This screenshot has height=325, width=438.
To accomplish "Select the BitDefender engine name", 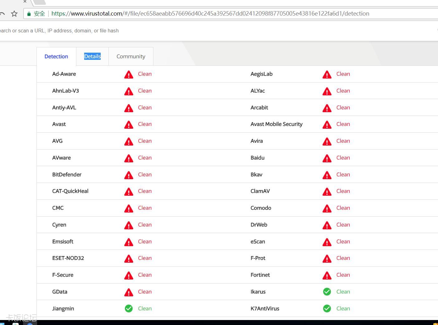I will 67,174.
